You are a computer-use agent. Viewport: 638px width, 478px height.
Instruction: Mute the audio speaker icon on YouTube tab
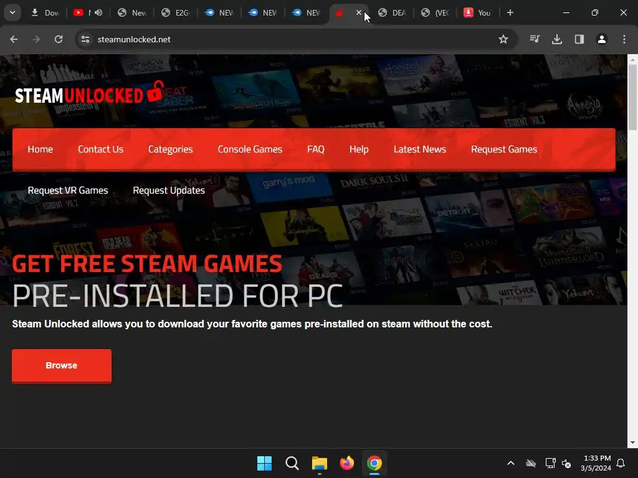(98, 12)
